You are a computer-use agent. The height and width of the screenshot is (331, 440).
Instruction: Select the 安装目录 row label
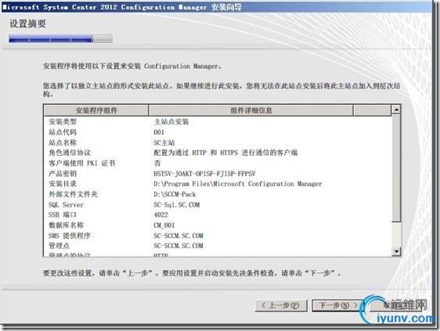[x=63, y=184]
